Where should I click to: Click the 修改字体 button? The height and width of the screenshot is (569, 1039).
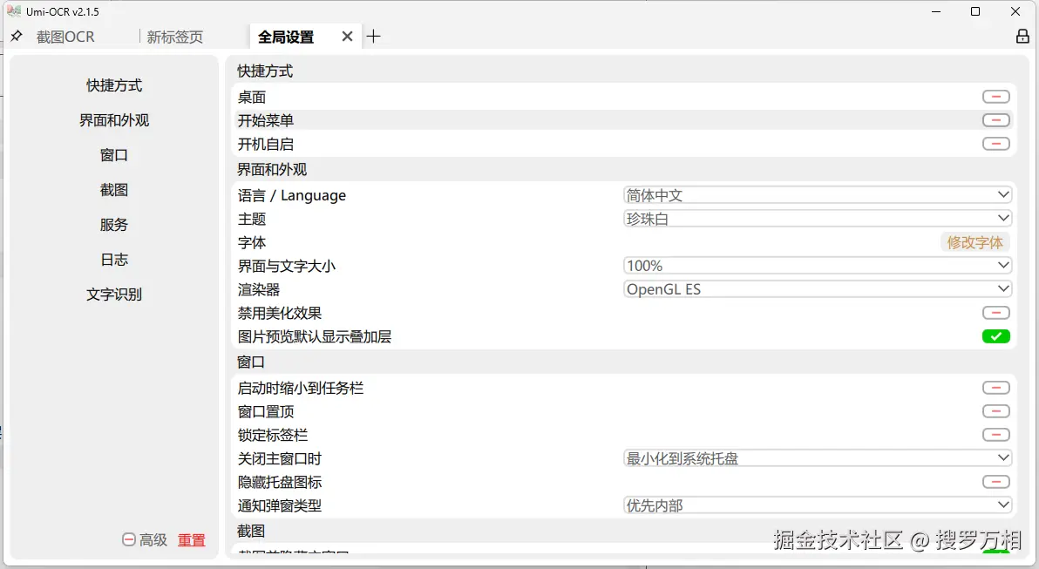click(974, 242)
